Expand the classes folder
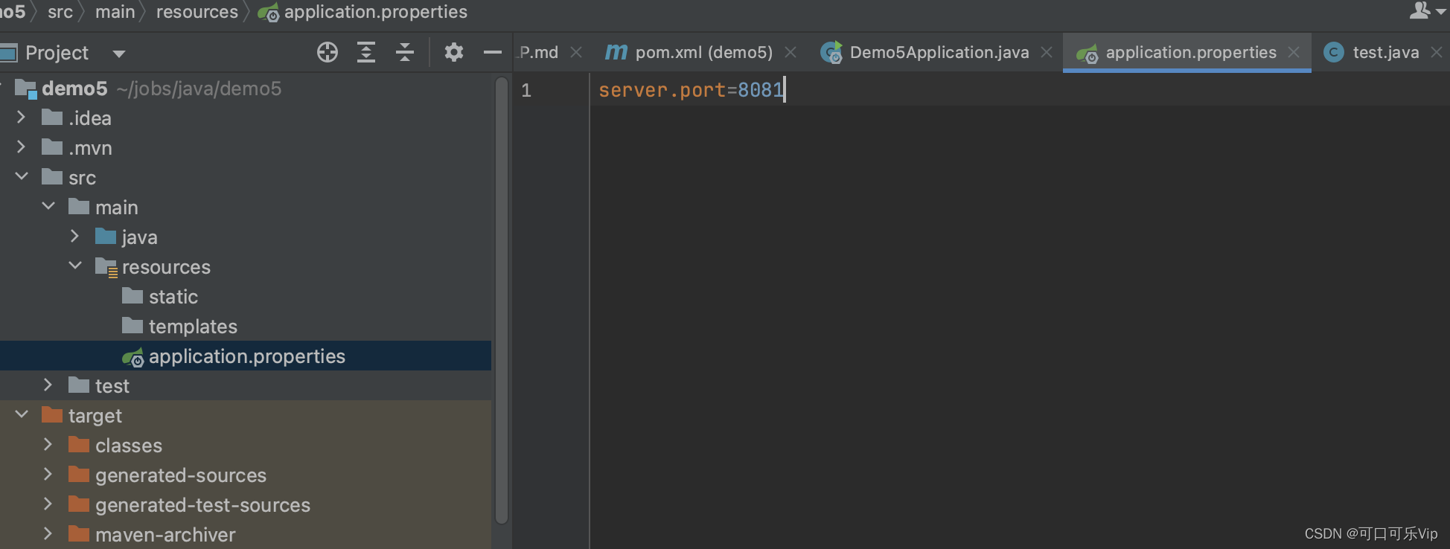 (x=48, y=444)
